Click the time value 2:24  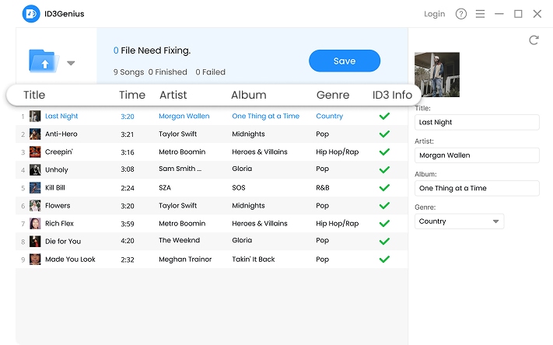point(128,188)
